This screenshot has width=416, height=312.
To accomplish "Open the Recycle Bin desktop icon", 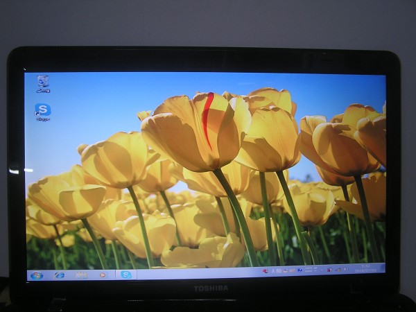I will click(x=43, y=84).
